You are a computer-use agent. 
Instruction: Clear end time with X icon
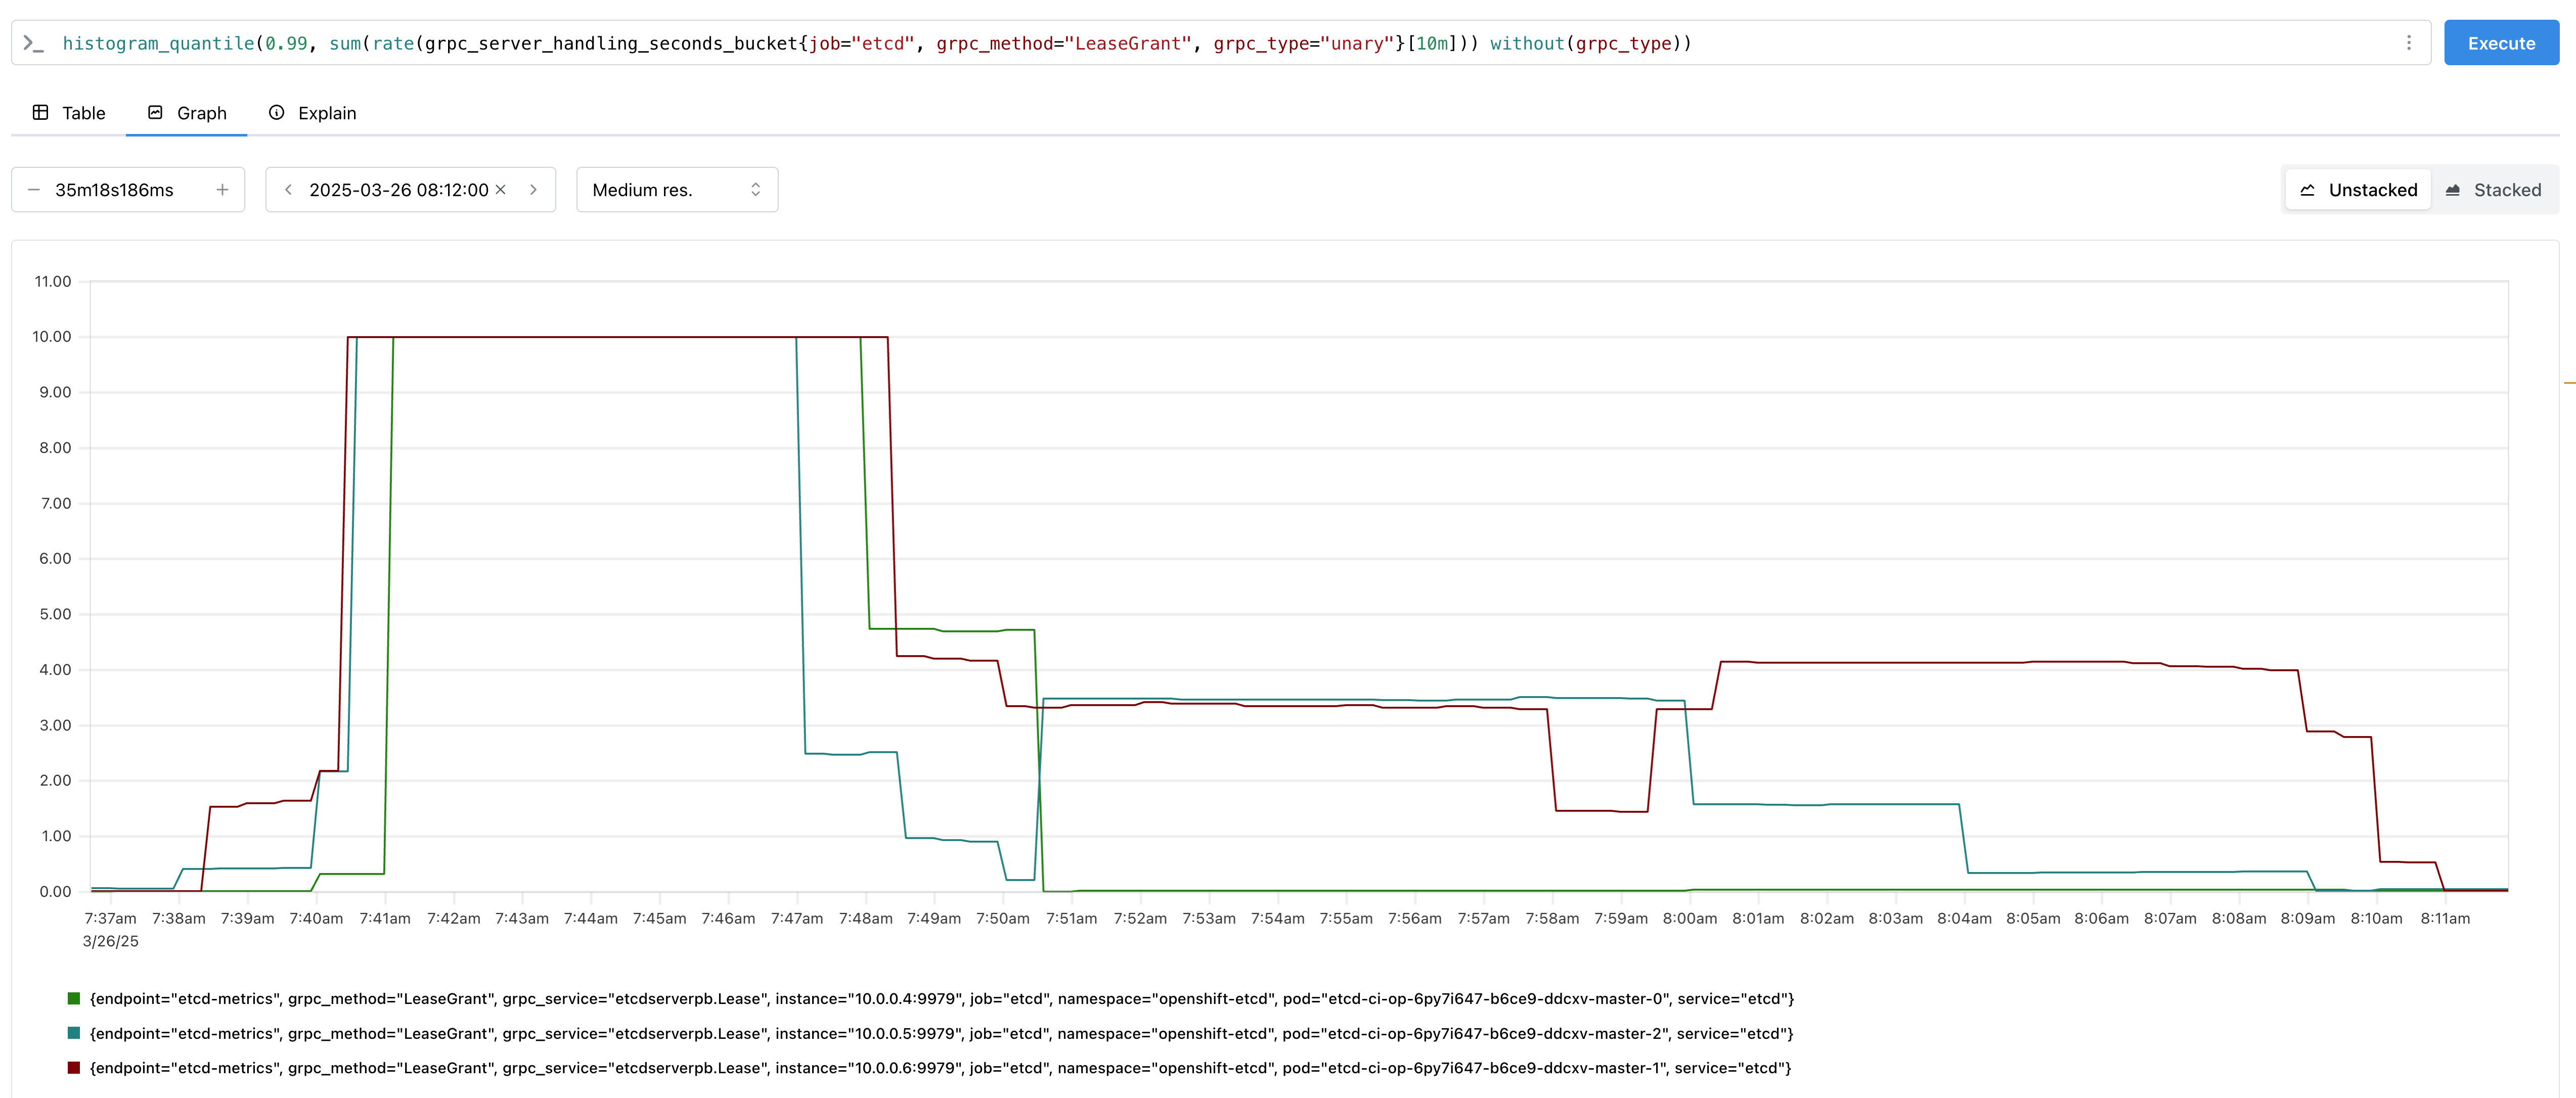(x=501, y=190)
